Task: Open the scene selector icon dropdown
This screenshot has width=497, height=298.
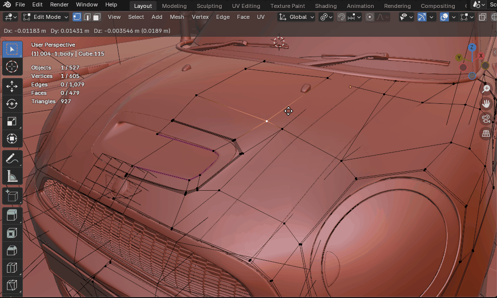Action: pyautogui.click(x=479, y=5)
